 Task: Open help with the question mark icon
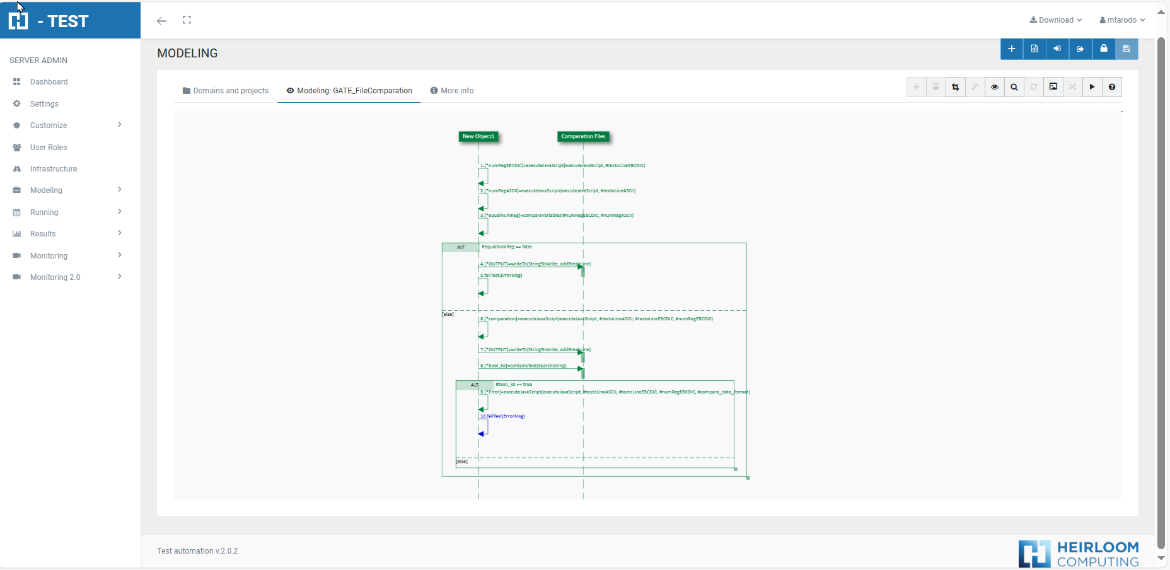coord(1112,87)
